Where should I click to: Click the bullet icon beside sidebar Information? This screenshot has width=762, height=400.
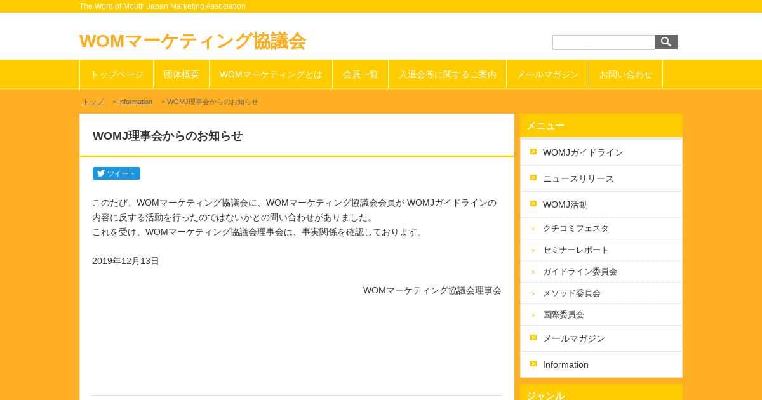[x=533, y=363]
